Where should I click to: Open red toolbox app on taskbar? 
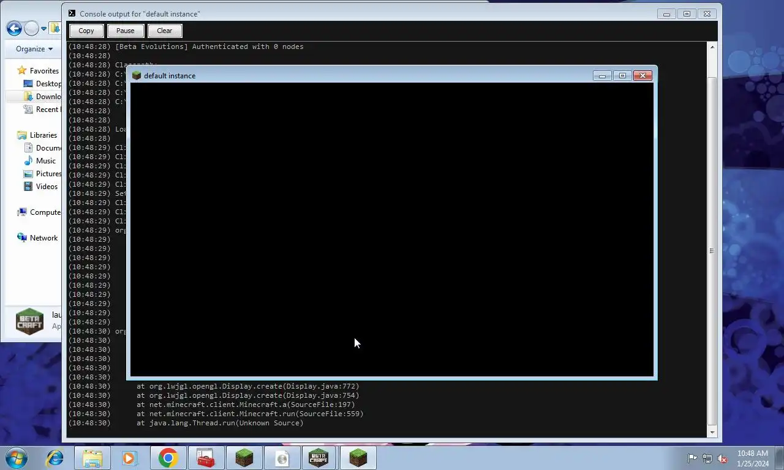coord(206,458)
